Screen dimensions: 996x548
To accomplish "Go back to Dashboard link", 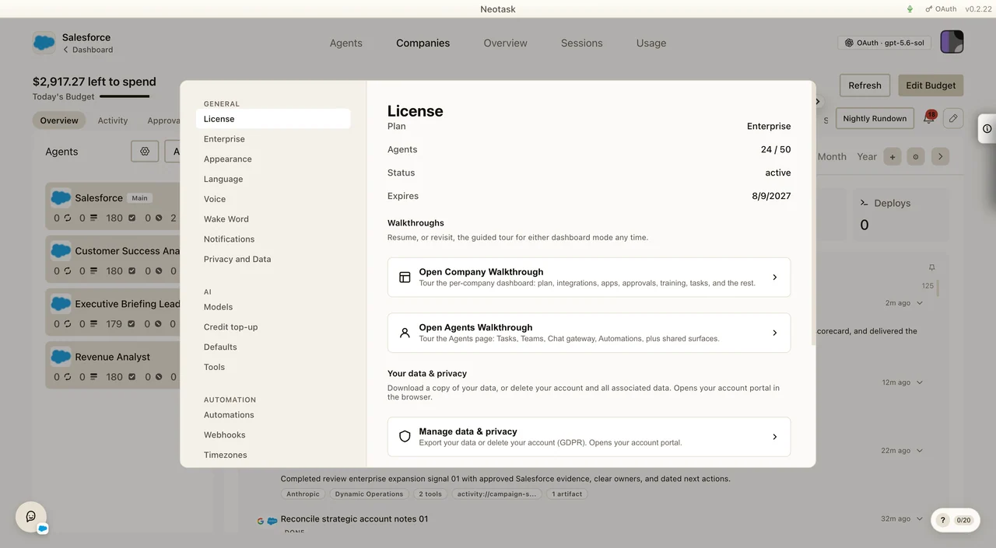I will tap(88, 50).
